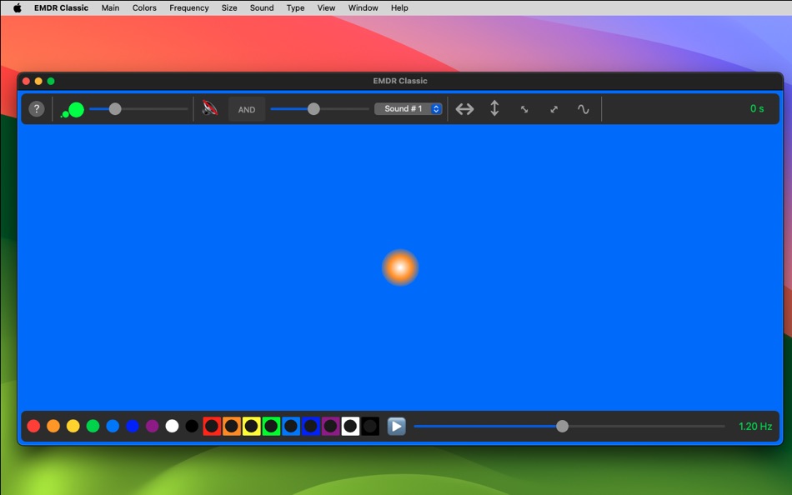Open the Sound # 1 dropdown
This screenshot has height=495, width=792.
[x=409, y=108]
